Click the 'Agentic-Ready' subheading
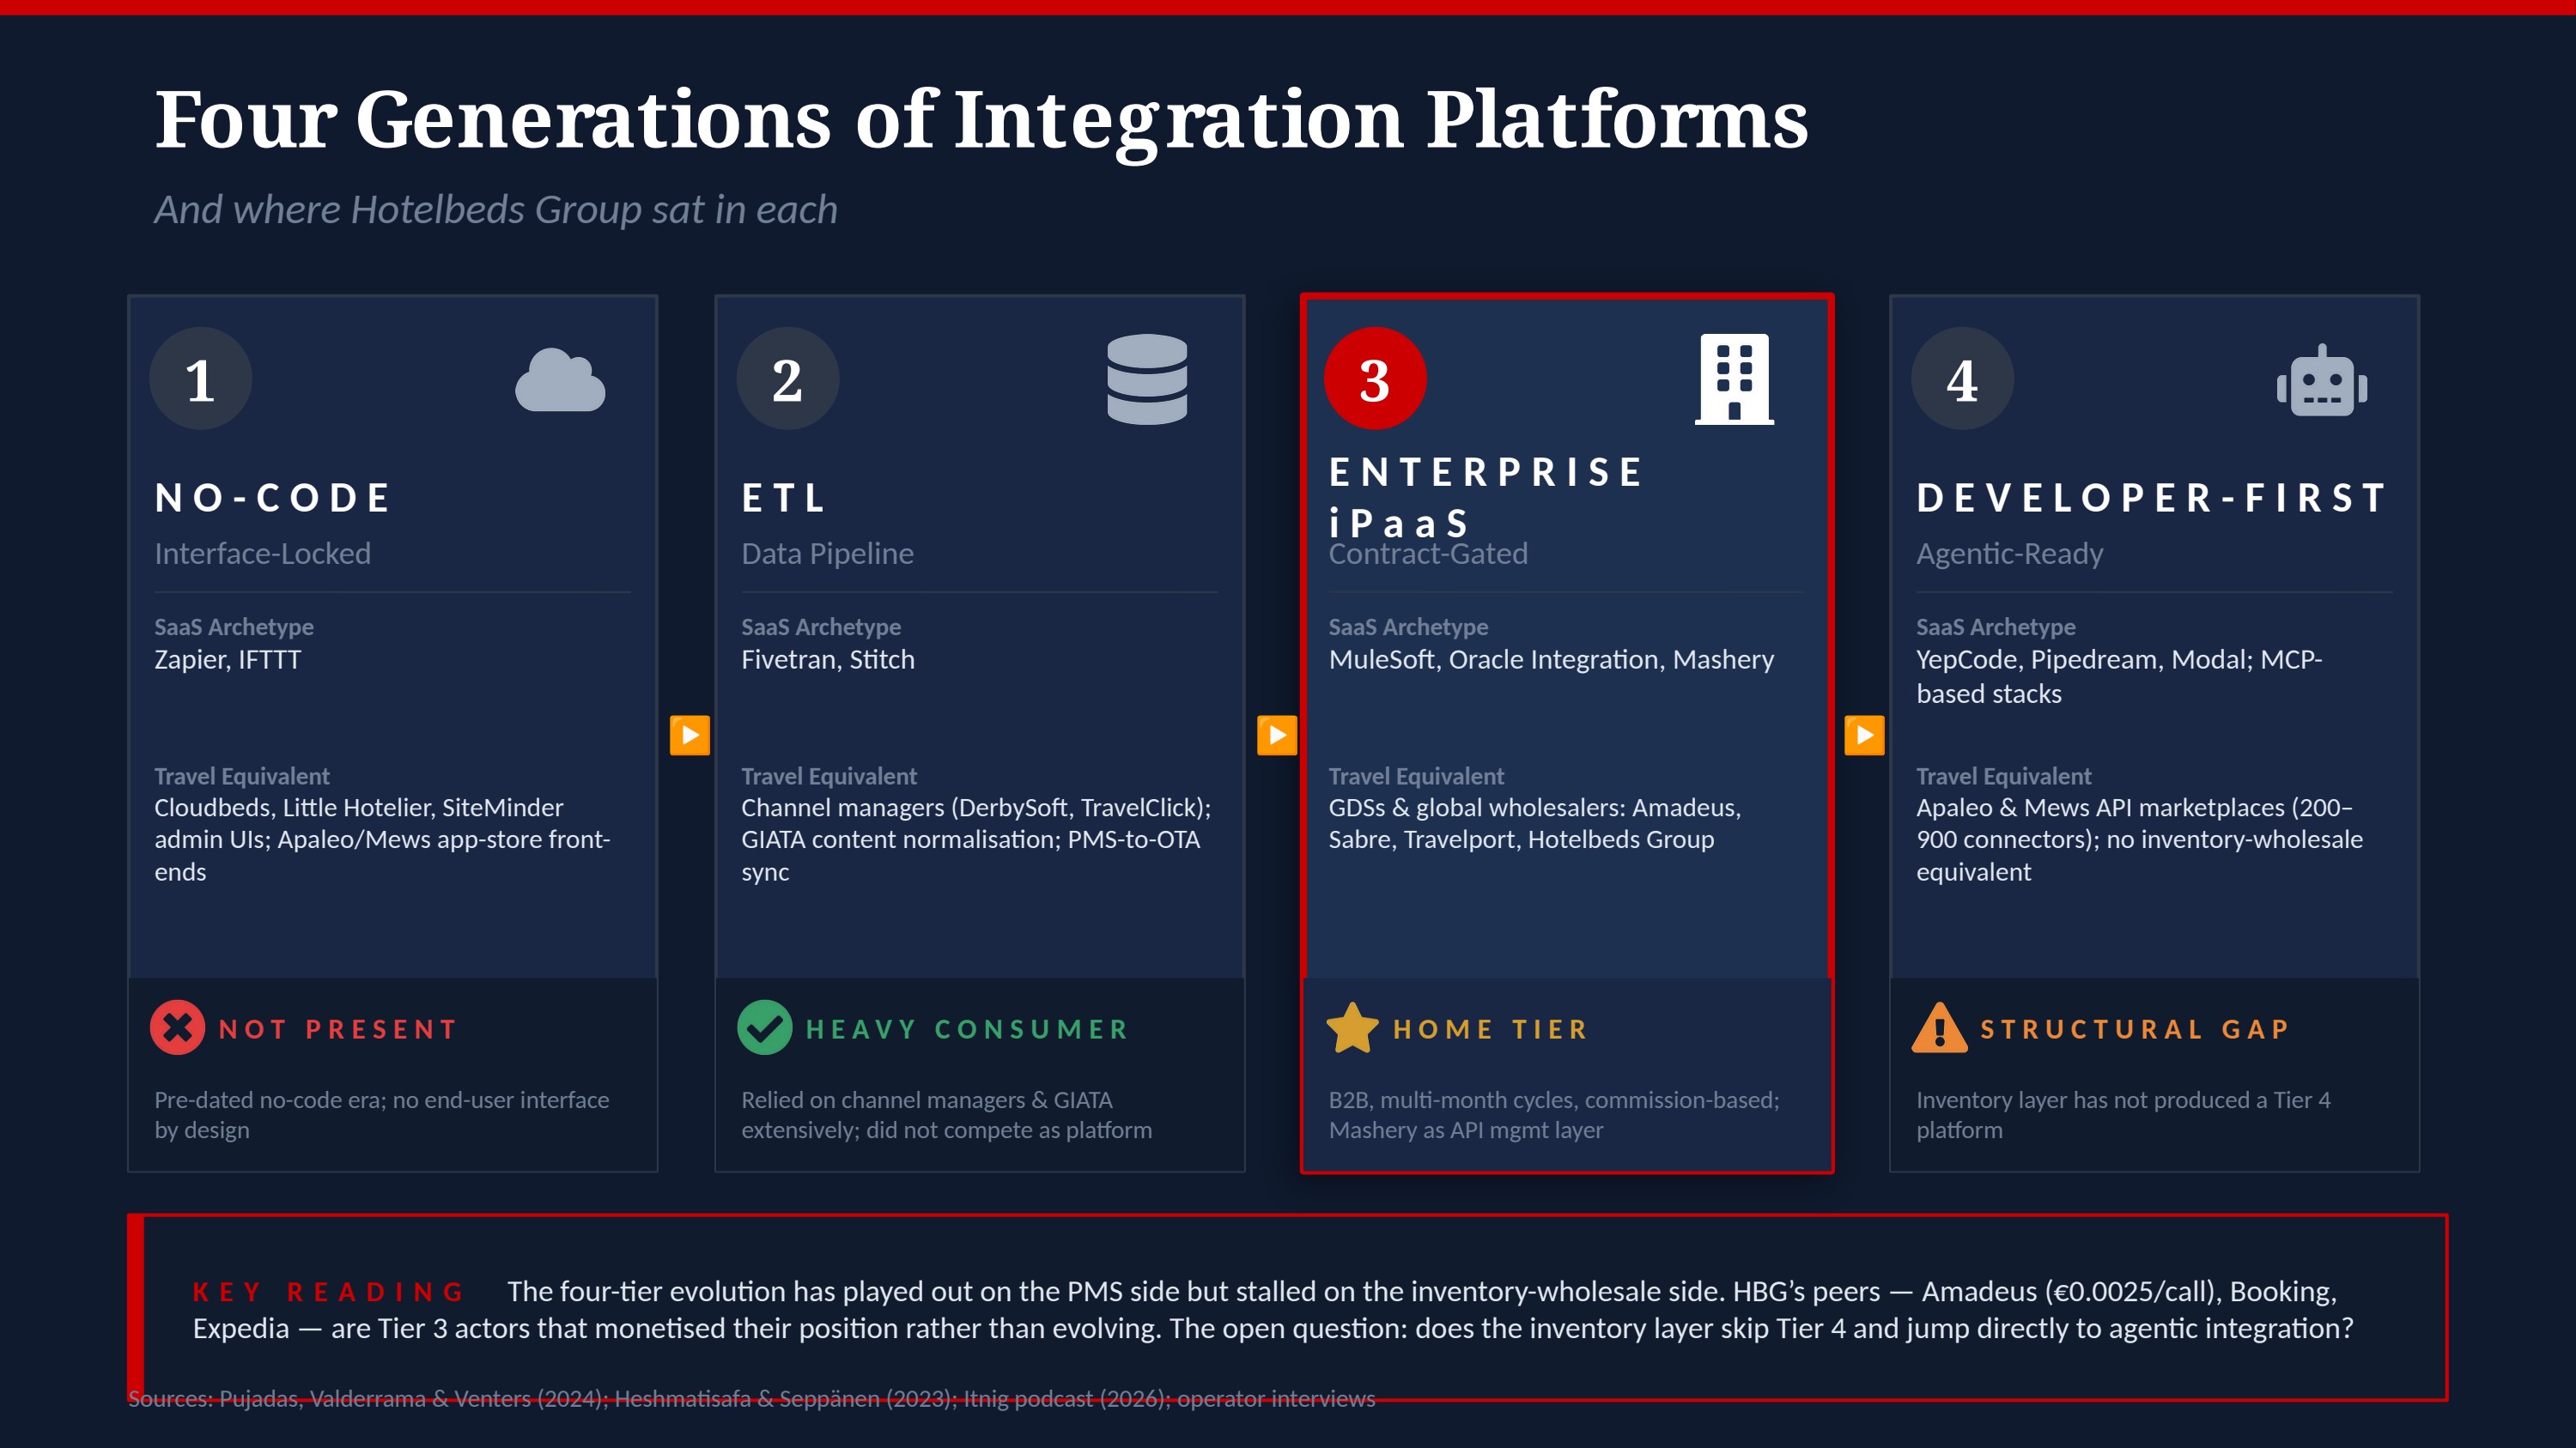 [2009, 554]
